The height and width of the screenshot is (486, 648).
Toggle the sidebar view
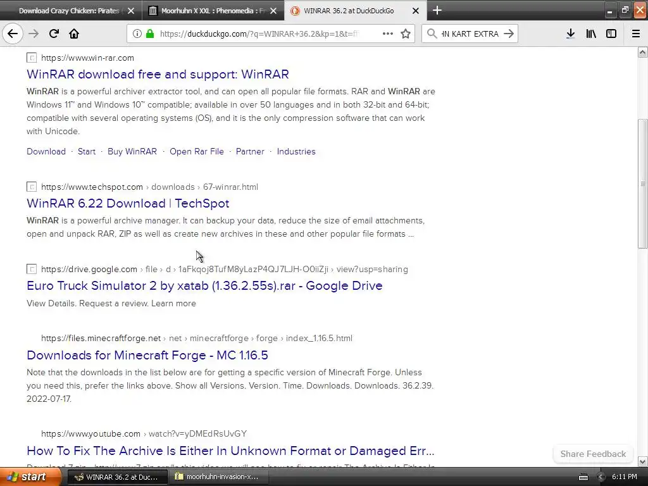tap(611, 34)
